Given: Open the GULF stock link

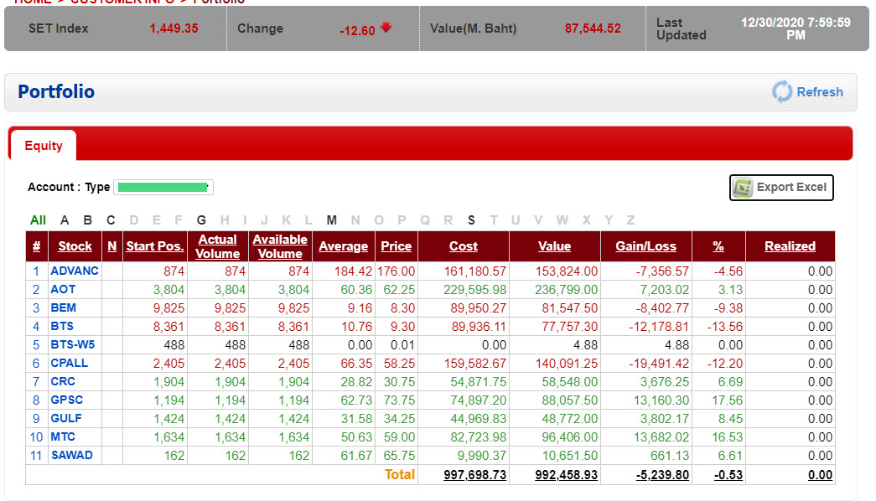Looking at the screenshot, I should [66, 418].
